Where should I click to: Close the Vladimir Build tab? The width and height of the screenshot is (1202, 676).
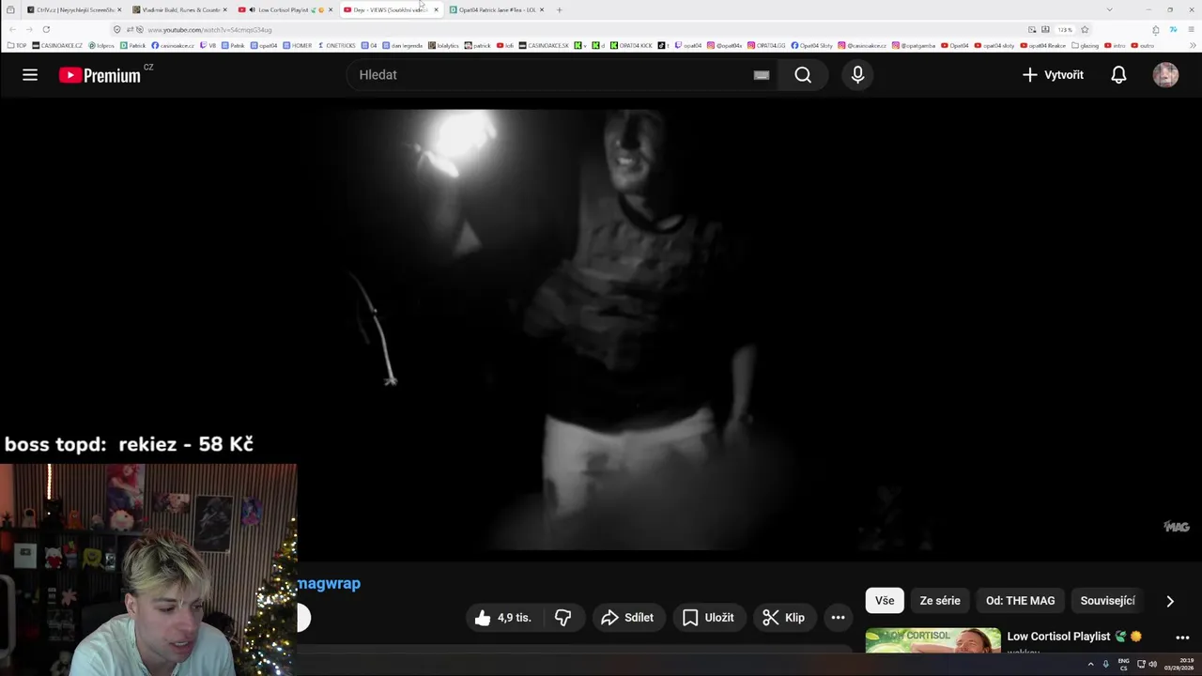[x=224, y=9]
